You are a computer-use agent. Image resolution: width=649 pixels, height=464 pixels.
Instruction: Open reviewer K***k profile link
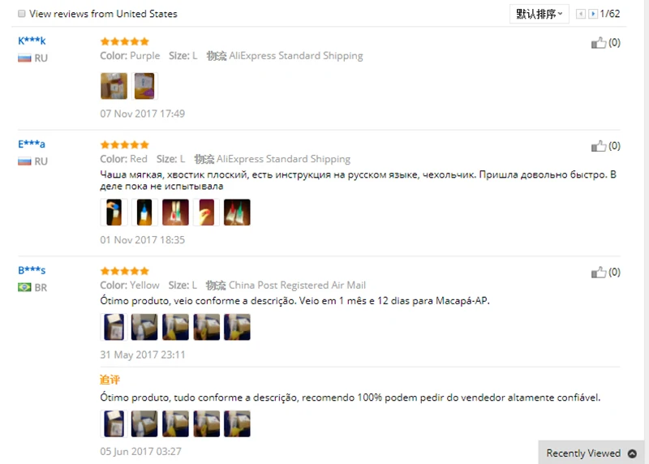[32, 41]
